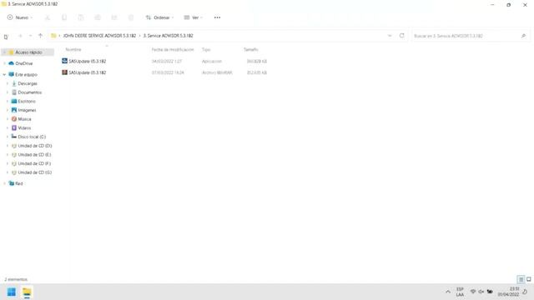Go up one folder level arrow
534x300 pixels.
tap(41, 36)
